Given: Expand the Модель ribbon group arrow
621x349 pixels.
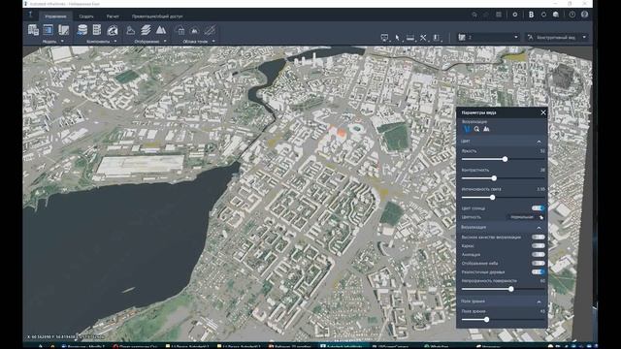Looking at the screenshot, I should (62, 41).
